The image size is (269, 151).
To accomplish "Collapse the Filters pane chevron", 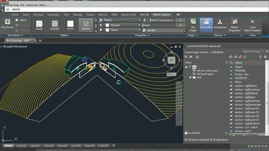I will 227,62.
